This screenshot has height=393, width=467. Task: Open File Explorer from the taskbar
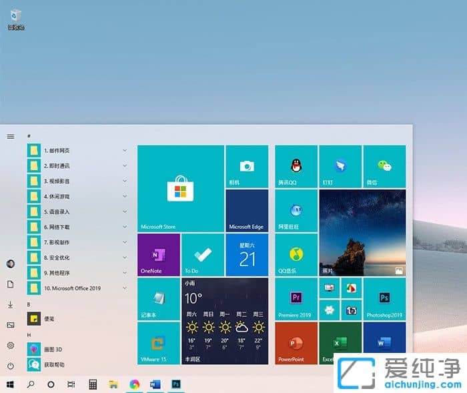[113, 384]
